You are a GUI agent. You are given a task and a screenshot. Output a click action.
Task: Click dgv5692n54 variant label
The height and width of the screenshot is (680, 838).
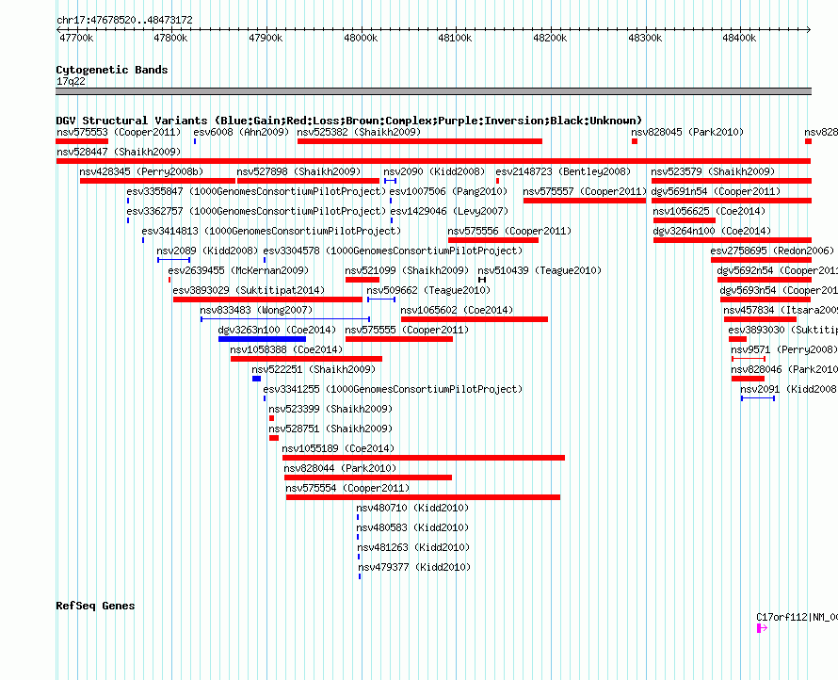(x=777, y=270)
